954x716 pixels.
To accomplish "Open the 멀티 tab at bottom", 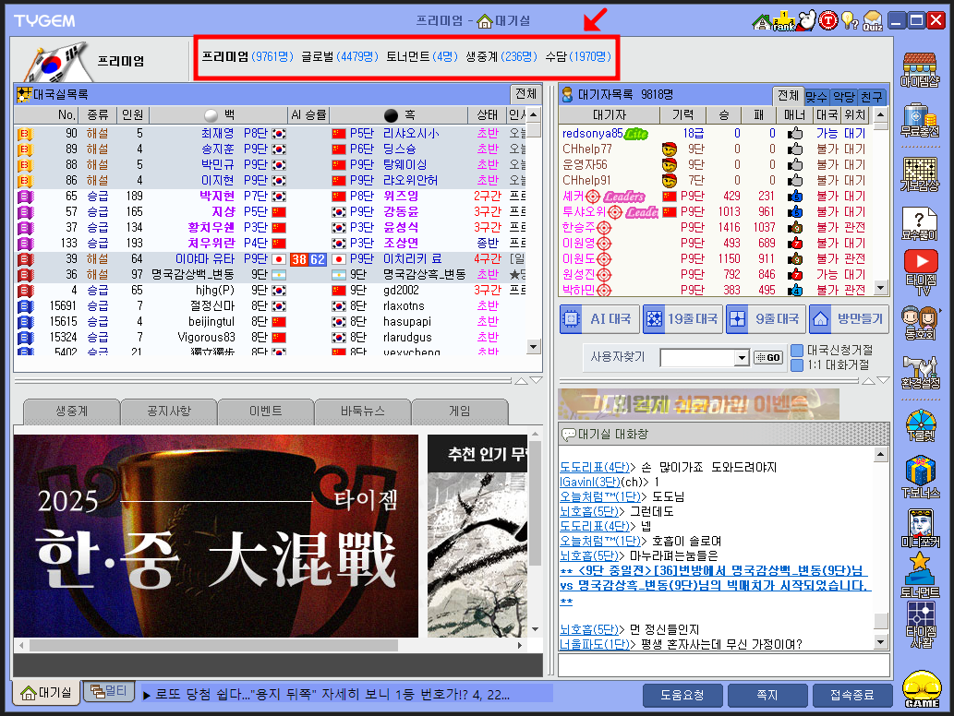I will 108,691.
